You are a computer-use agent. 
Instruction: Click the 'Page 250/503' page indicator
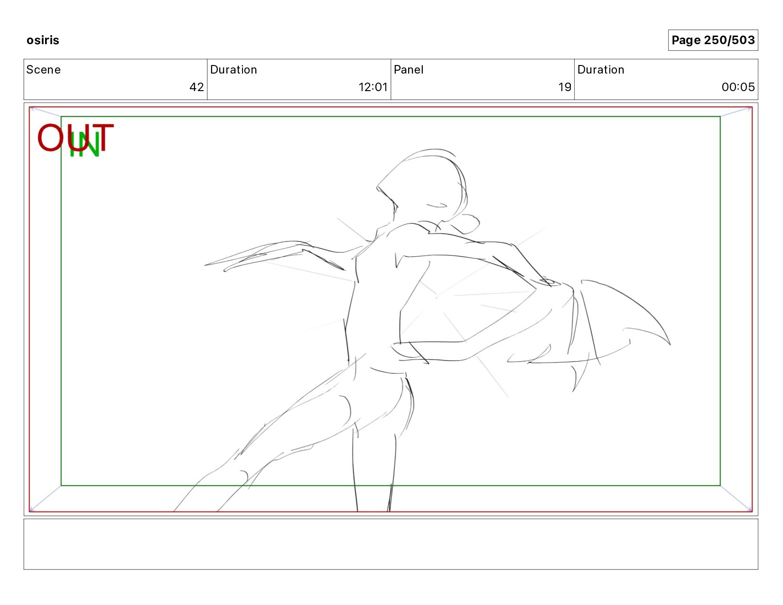713,40
